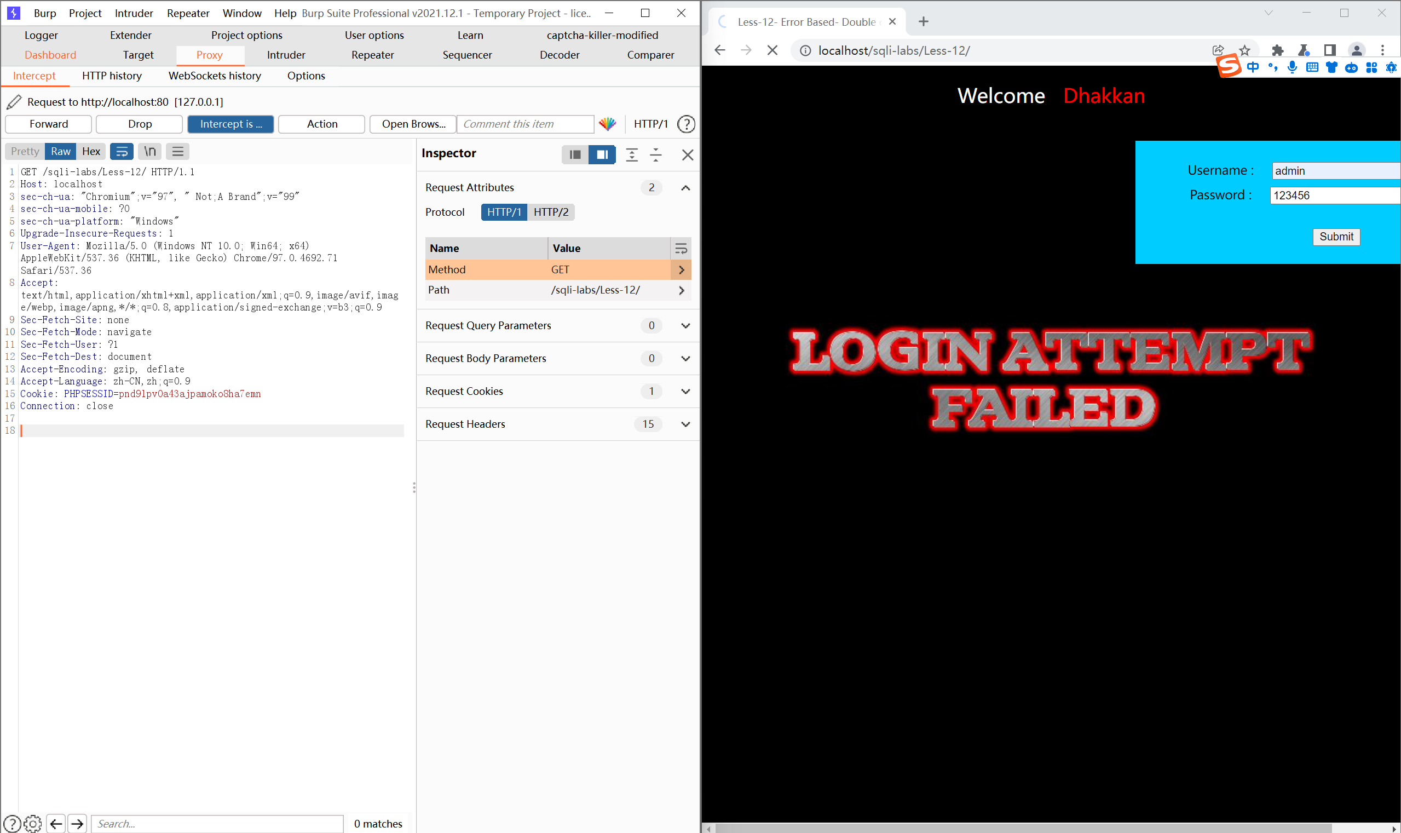
Task: Open search help icon at bottom
Action: pos(13,824)
